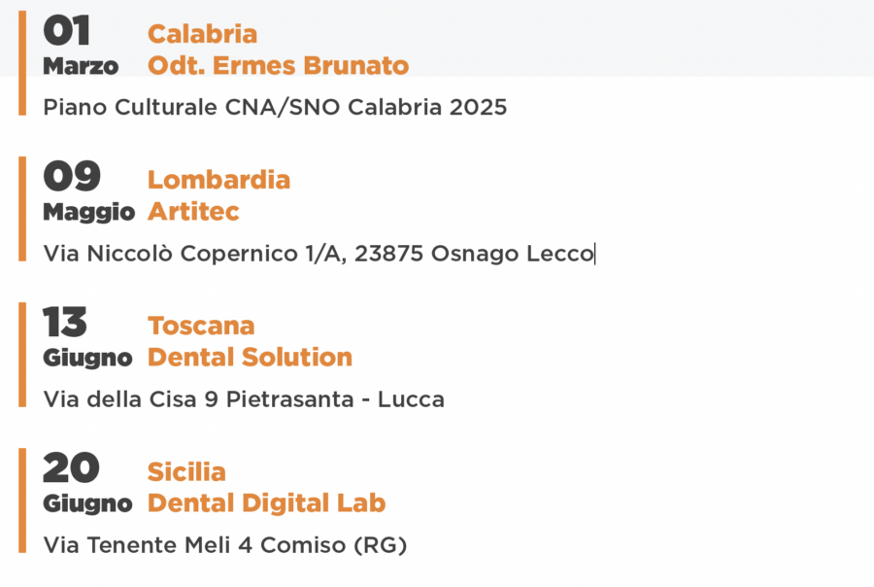
Task: Click the Lombardia region heading
Action: 218,180
